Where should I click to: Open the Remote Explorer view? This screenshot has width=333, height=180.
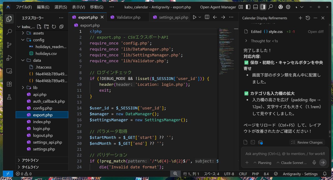coord(9,71)
